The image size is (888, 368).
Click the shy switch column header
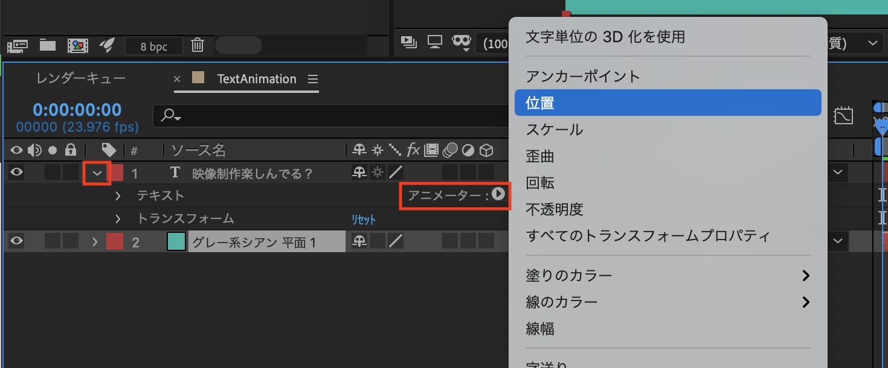(x=359, y=150)
